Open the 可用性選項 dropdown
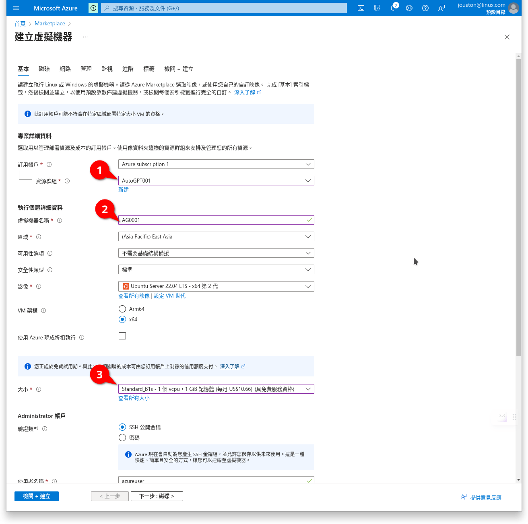 coord(216,253)
